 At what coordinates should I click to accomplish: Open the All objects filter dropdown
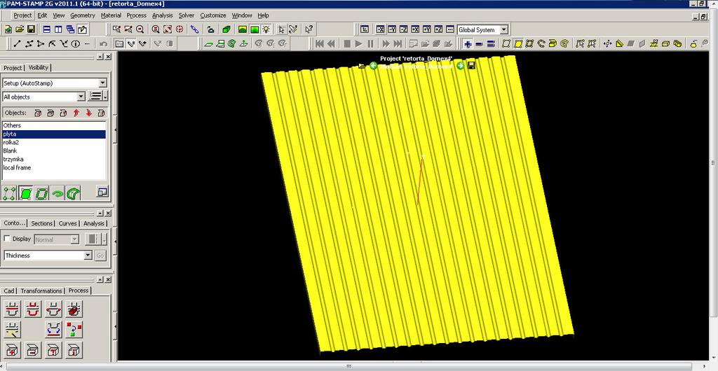tap(81, 97)
